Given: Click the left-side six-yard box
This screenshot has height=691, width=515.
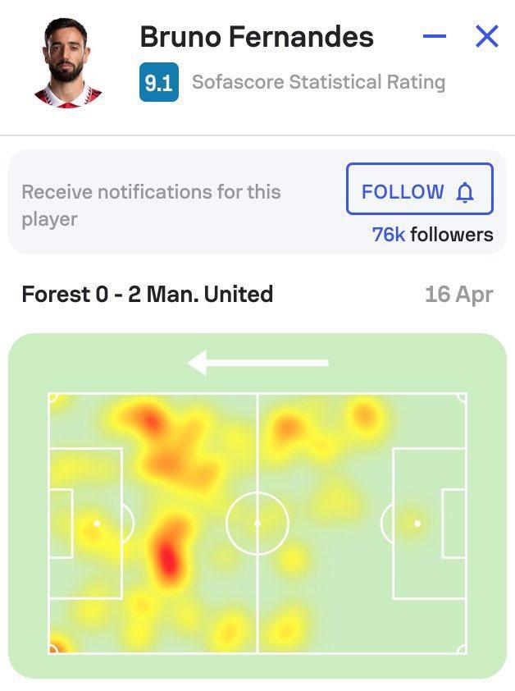Looking at the screenshot, I should [61, 523].
